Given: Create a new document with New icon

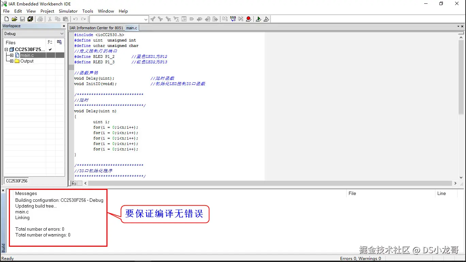Looking at the screenshot, I should (x=6, y=19).
